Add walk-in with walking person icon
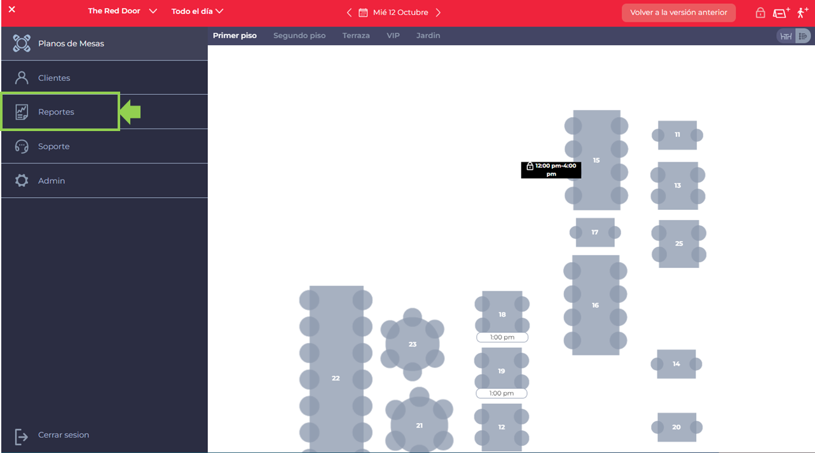815x453 pixels. point(803,13)
